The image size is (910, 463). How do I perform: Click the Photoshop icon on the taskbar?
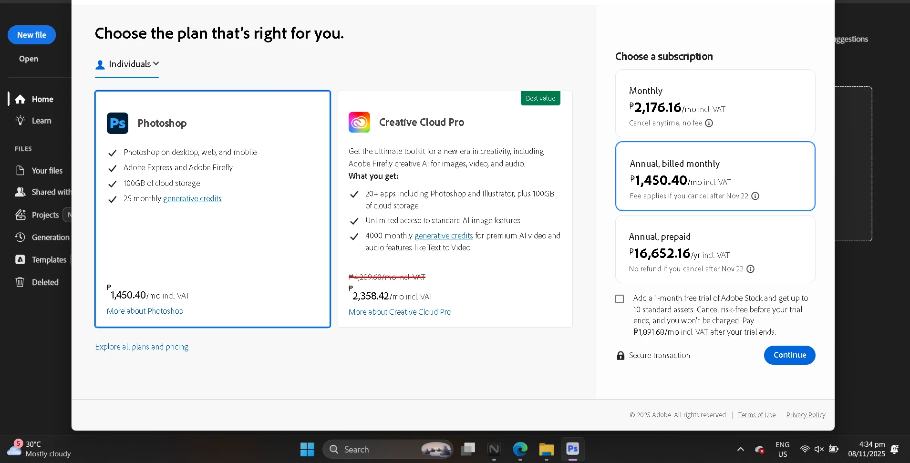click(x=572, y=449)
